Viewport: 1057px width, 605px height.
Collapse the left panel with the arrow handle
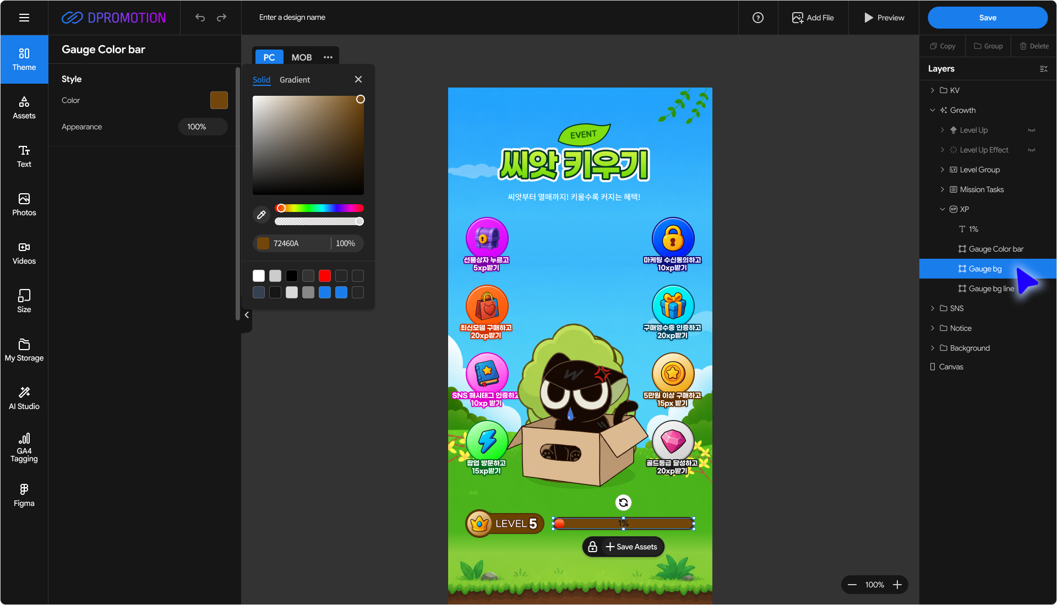(247, 315)
